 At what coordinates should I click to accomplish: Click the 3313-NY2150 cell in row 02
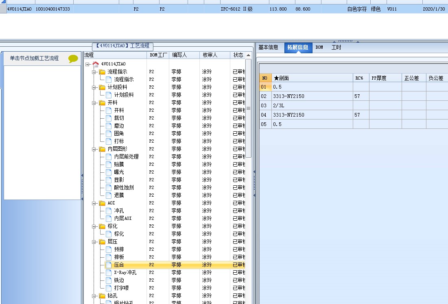coord(312,96)
